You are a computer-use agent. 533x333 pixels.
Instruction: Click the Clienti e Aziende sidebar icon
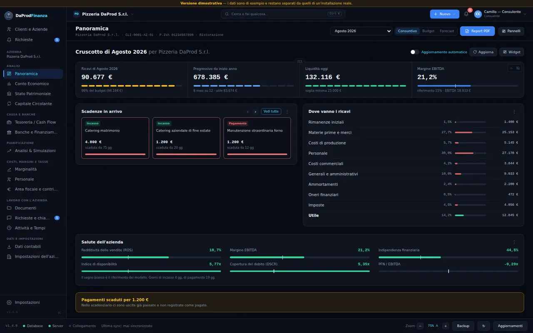[9, 30]
